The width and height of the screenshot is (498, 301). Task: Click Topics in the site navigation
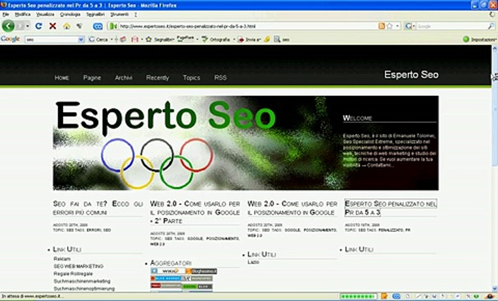click(192, 78)
